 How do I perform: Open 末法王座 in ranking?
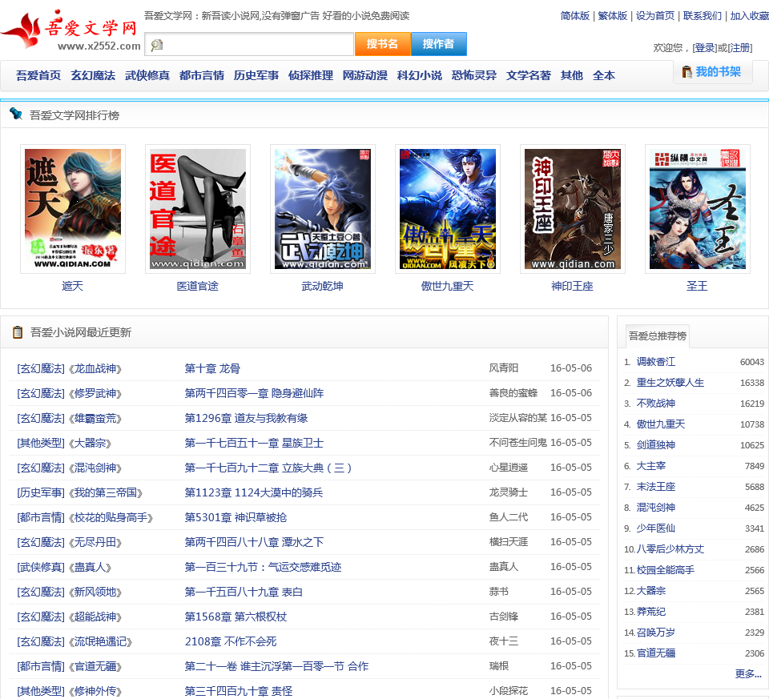coord(656,487)
